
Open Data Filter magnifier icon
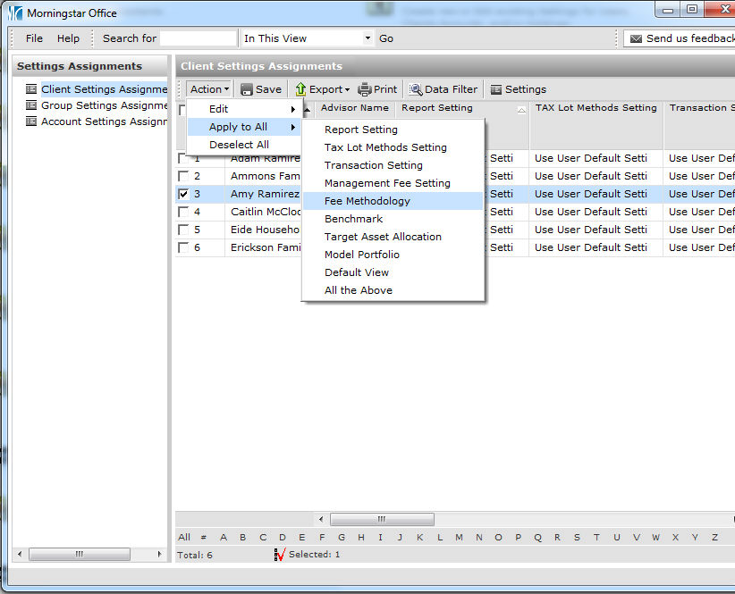click(416, 89)
